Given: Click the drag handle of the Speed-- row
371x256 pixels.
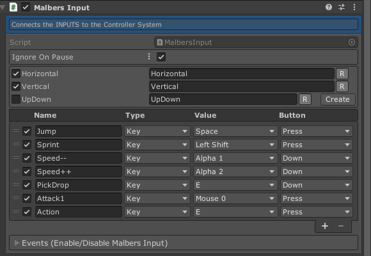Looking at the screenshot, I should tap(16, 157).
